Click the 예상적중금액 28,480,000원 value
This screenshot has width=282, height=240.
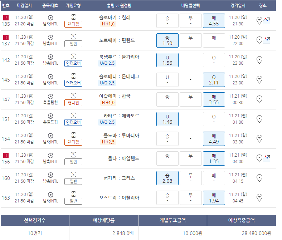[x=256, y=233]
